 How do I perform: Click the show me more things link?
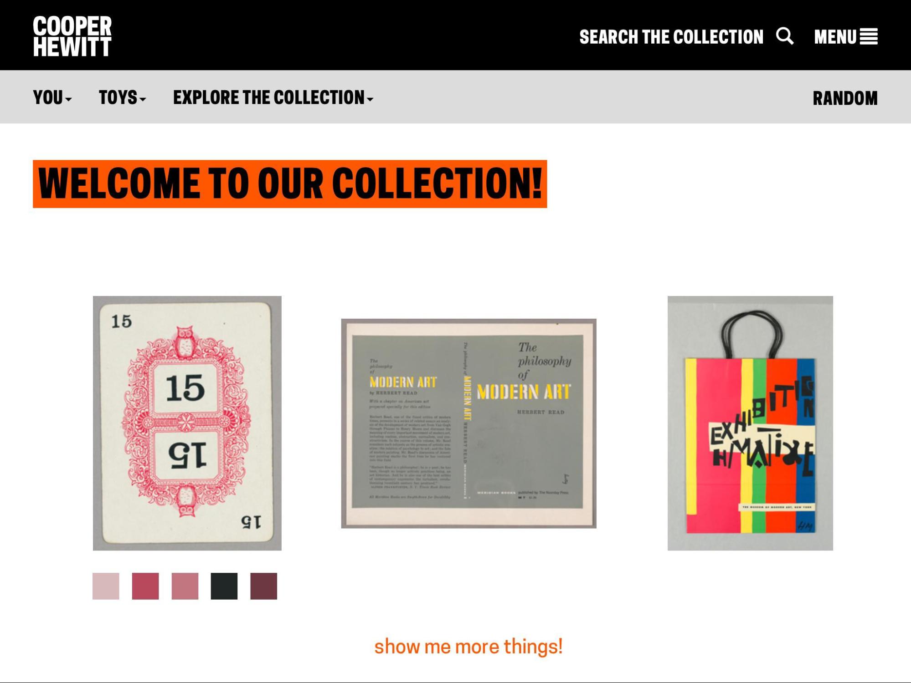[468, 647]
